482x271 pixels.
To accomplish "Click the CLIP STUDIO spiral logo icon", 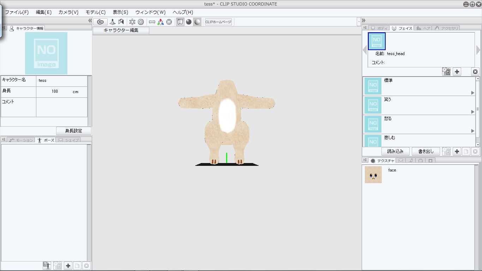I will click(x=100, y=22).
